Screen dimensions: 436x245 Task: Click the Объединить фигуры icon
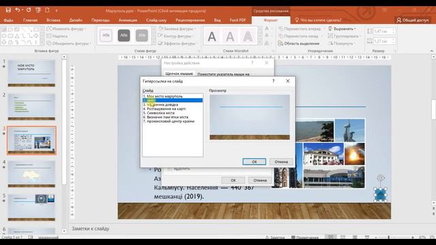(49, 44)
